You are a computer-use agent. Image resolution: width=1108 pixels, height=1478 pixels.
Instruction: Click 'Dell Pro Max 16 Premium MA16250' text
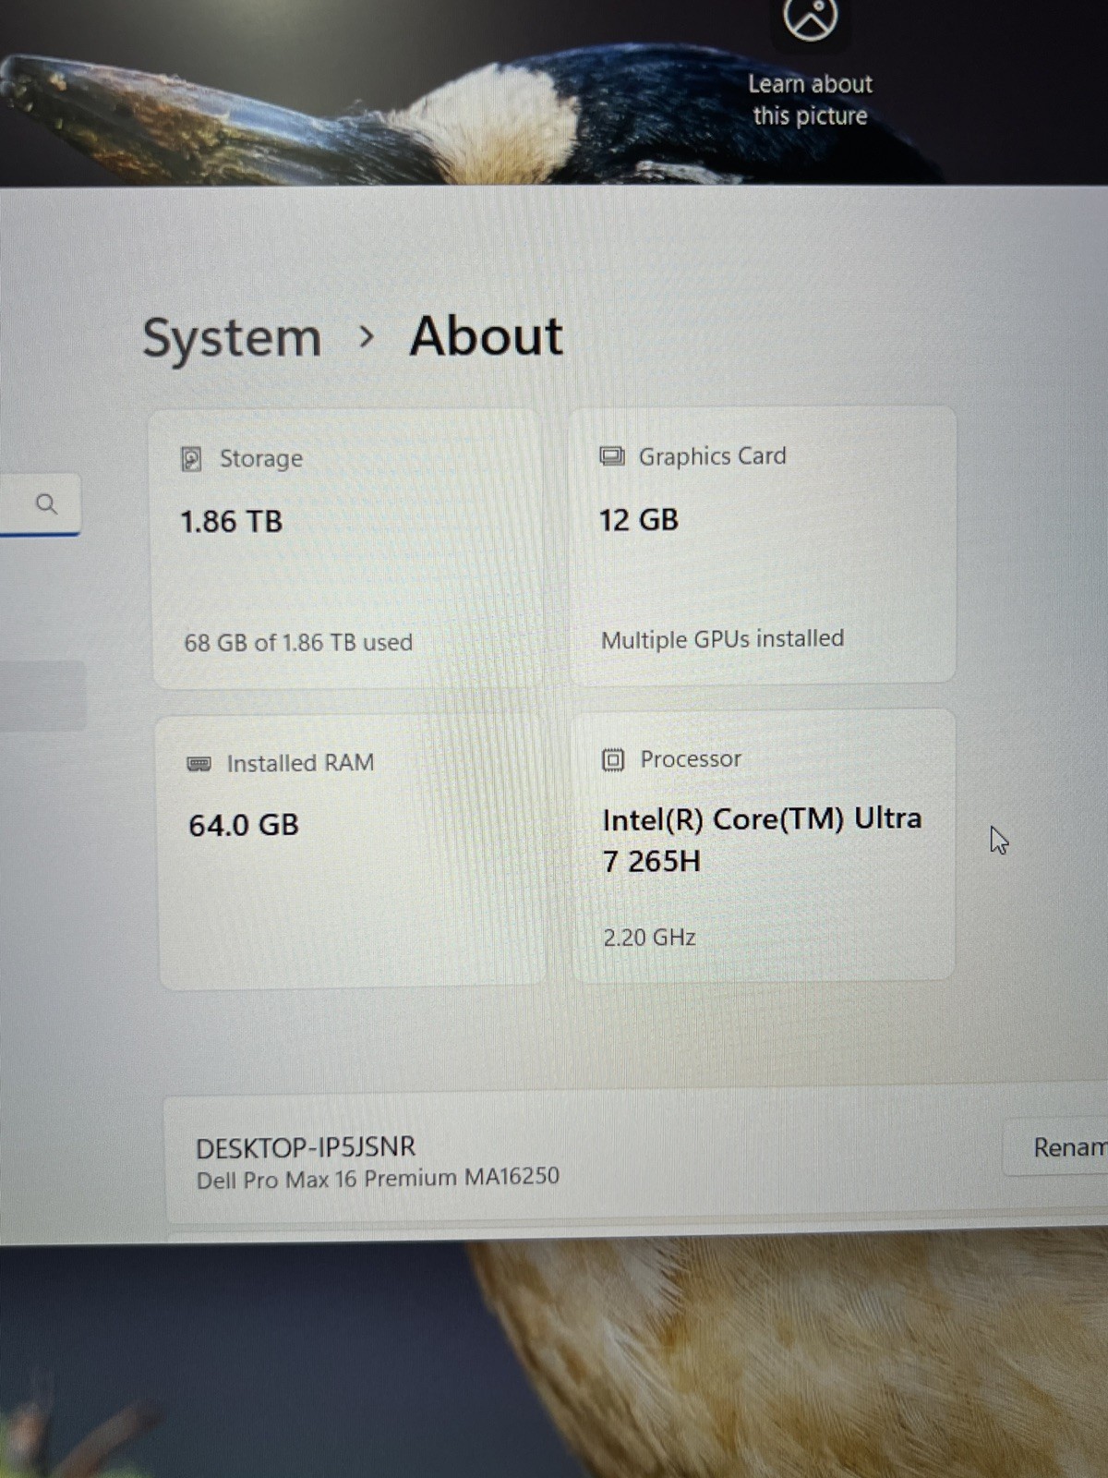(x=378, y=1179)
